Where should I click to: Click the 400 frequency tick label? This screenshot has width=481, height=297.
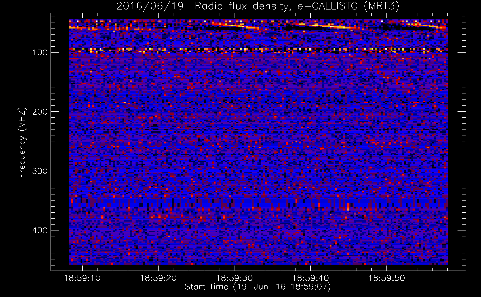pos(40,231)
